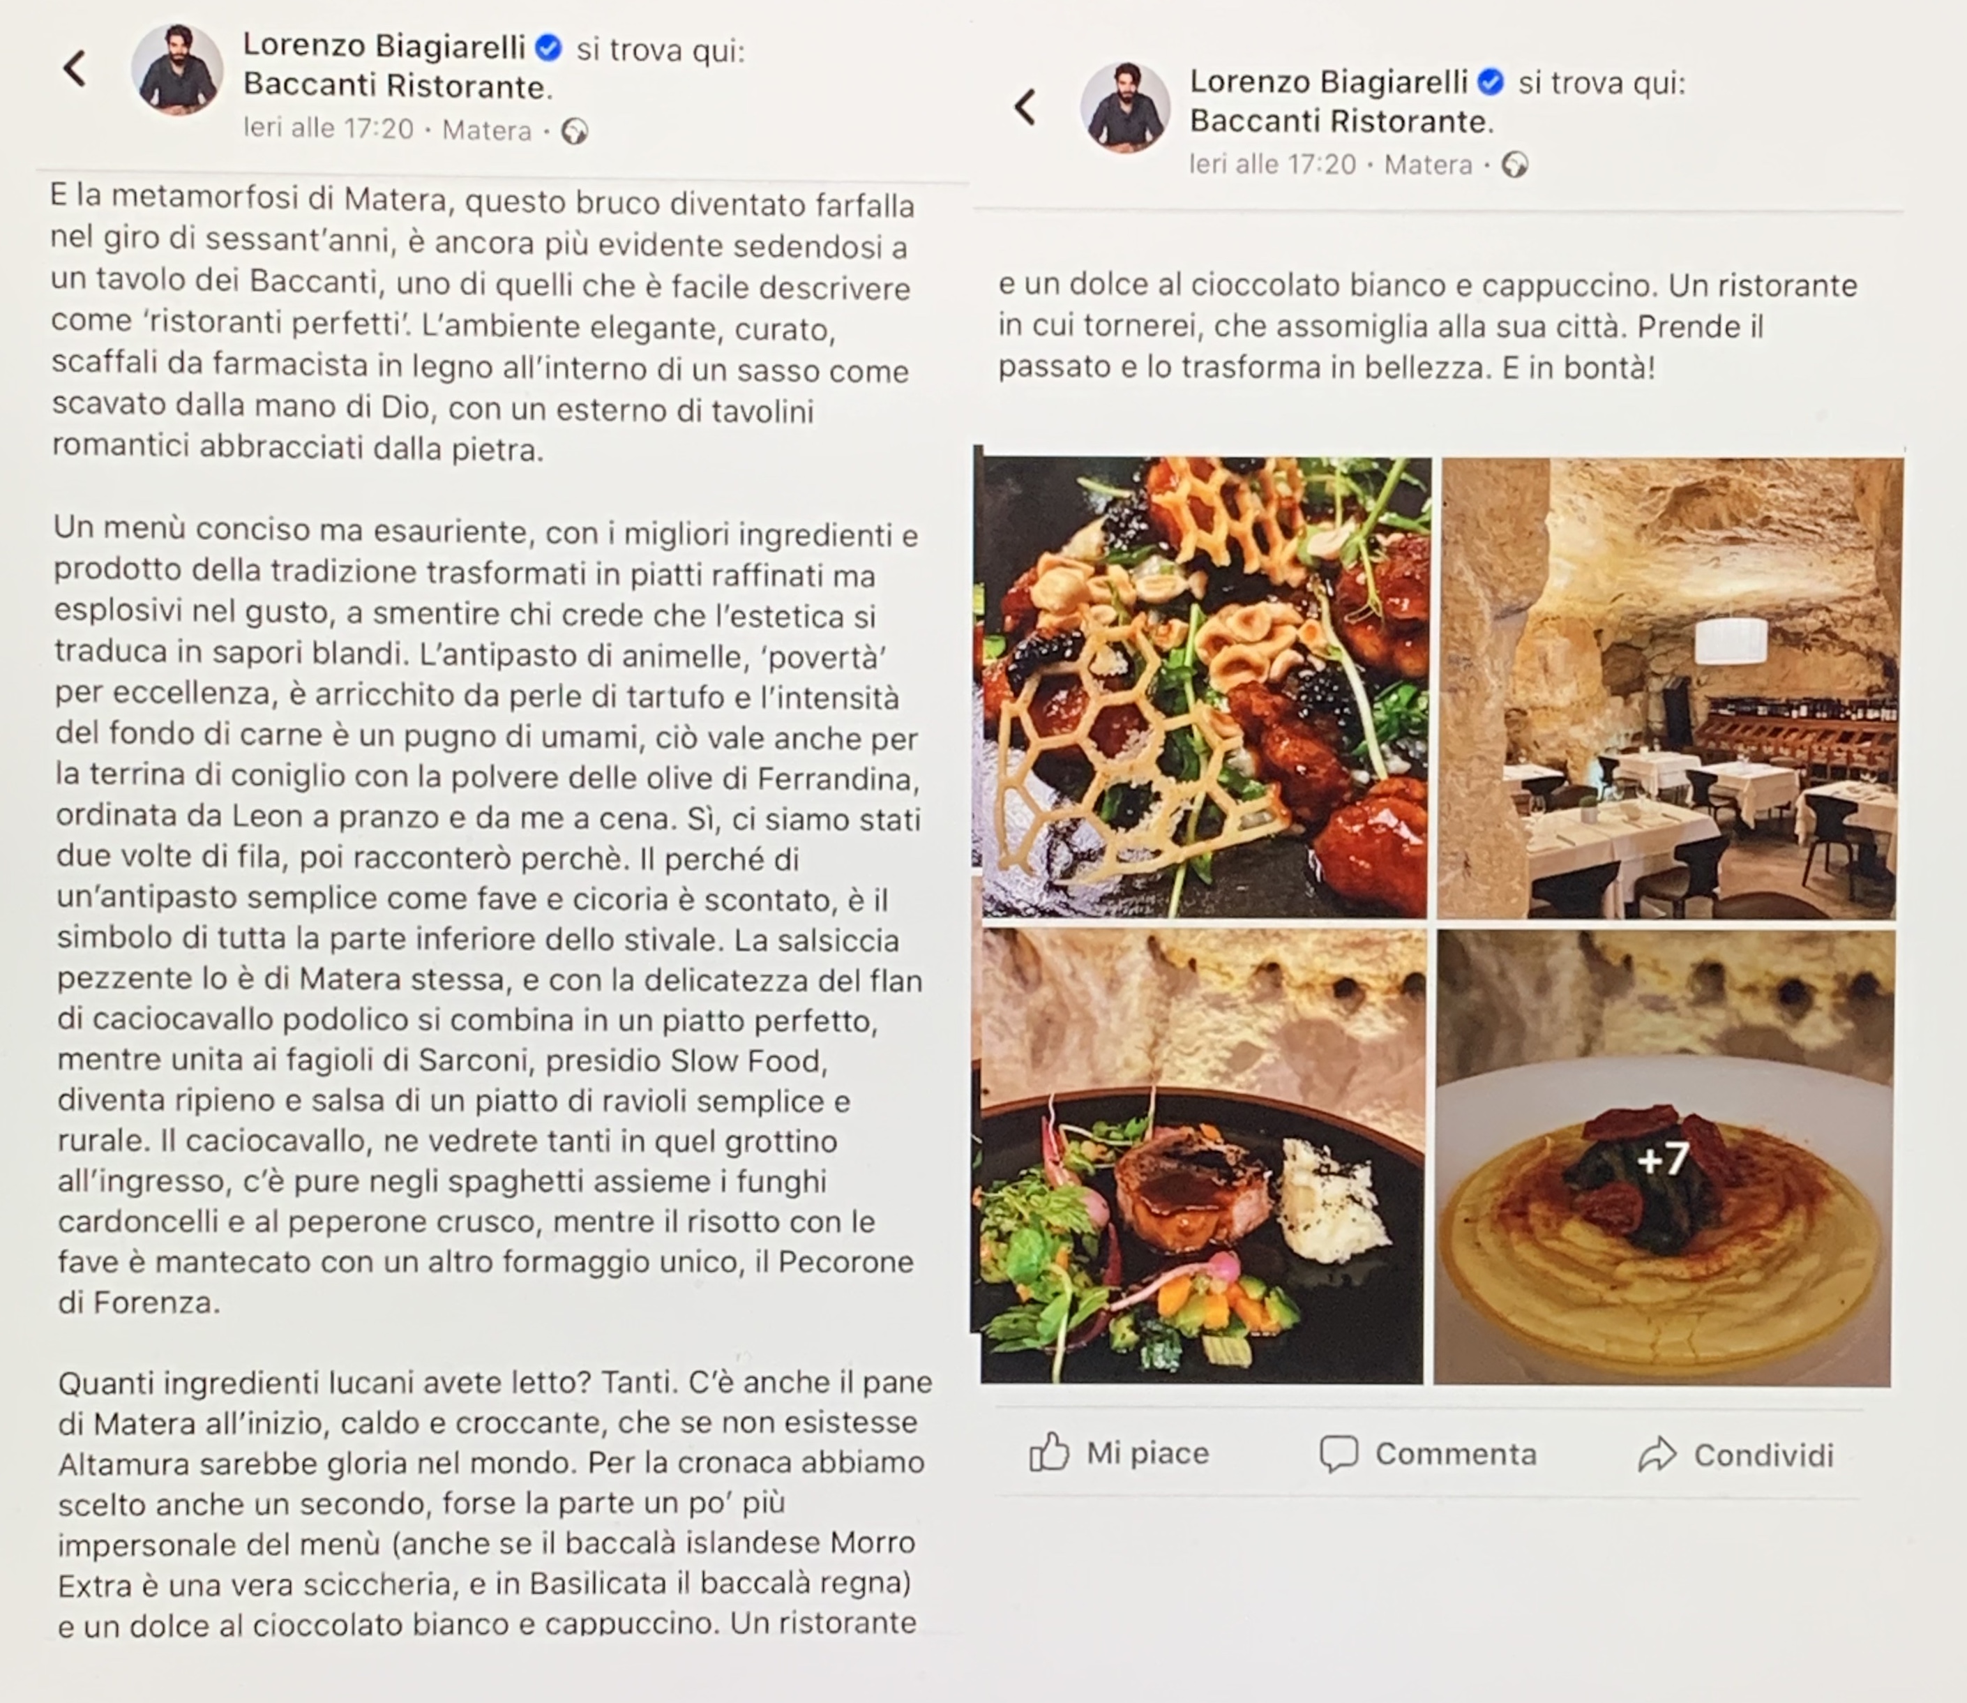Click the verified badge in left post
Viewport: 1967px width, 1703px height.
point(548,47)
